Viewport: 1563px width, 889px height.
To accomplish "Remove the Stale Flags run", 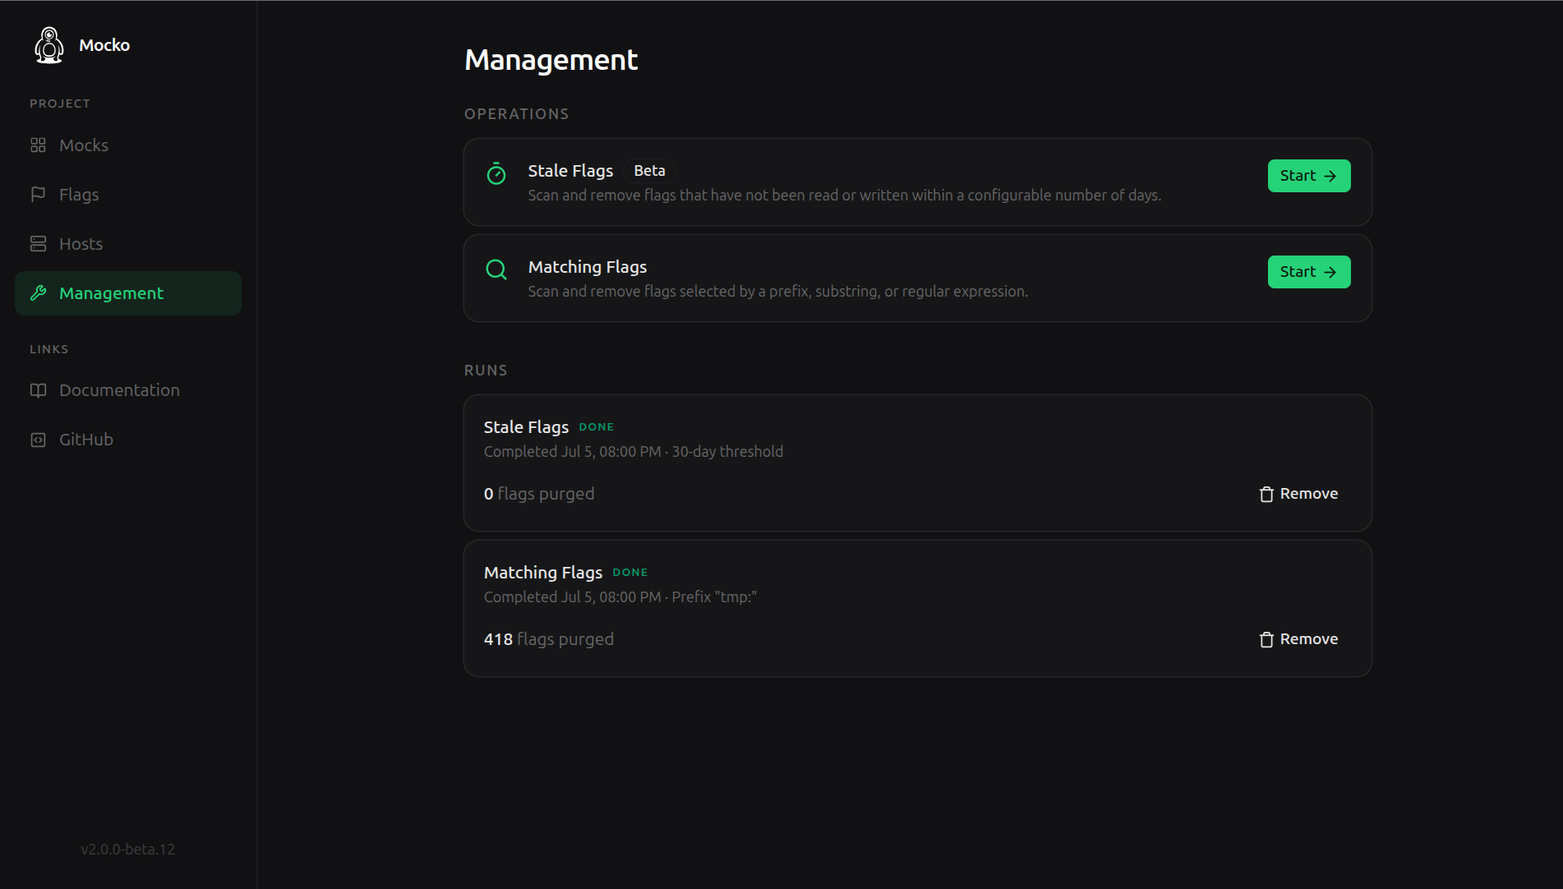I will tap(1298, 494).
